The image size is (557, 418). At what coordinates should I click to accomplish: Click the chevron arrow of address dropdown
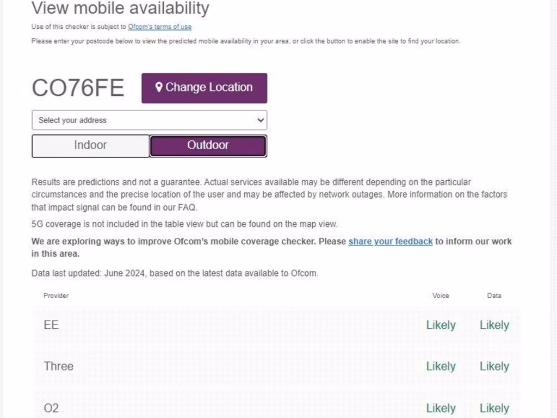pos(261,120)
